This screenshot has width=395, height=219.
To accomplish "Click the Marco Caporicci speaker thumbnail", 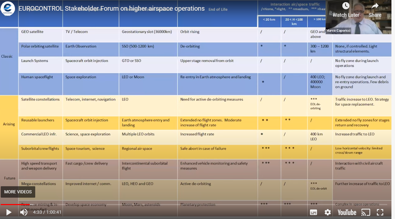I will point(359,17).
